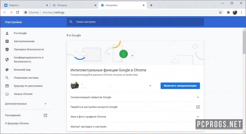Click the page vertical scrollbar thumb
This screenshot has width=246, height=134.
click(x=244, y=42)
